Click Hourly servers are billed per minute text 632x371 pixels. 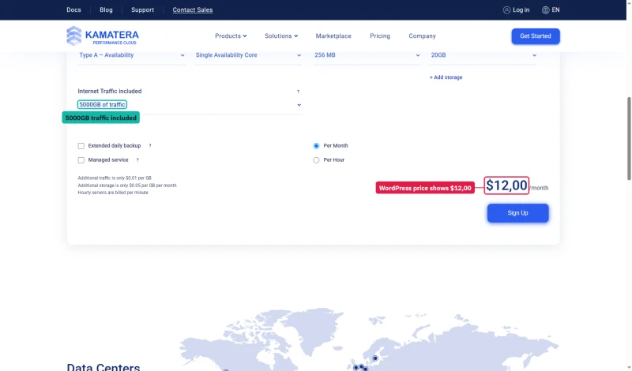pyautogui.click(x=113, y=193)
